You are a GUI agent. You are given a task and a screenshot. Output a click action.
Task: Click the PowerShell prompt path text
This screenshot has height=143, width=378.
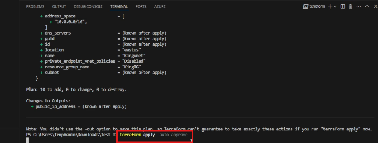[71, 135]
